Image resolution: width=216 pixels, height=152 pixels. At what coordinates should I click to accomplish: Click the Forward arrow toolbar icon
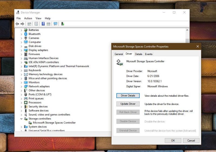point(22,24)
